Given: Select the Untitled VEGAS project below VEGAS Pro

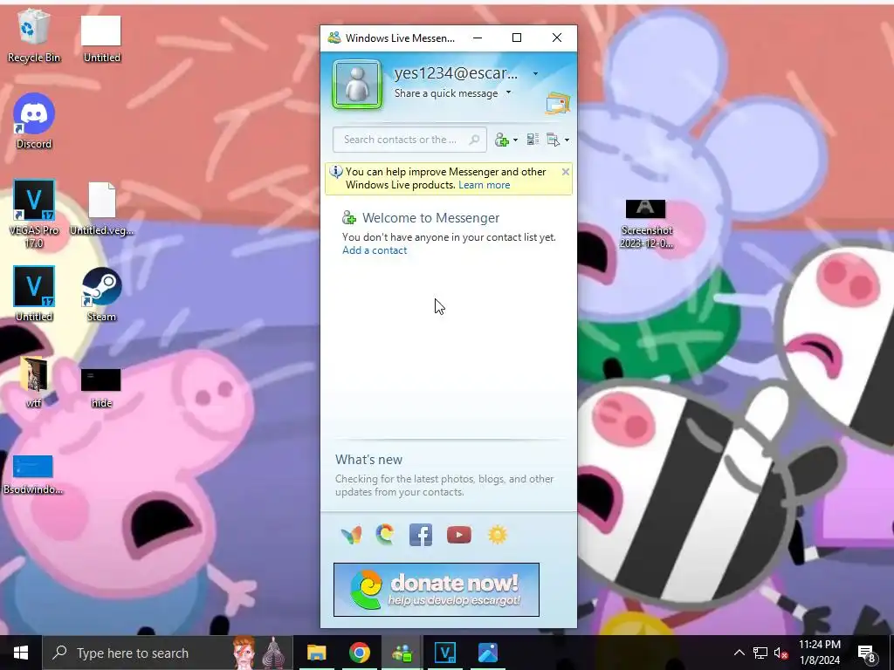Looking at the screenshot, I should pos(34,294).
